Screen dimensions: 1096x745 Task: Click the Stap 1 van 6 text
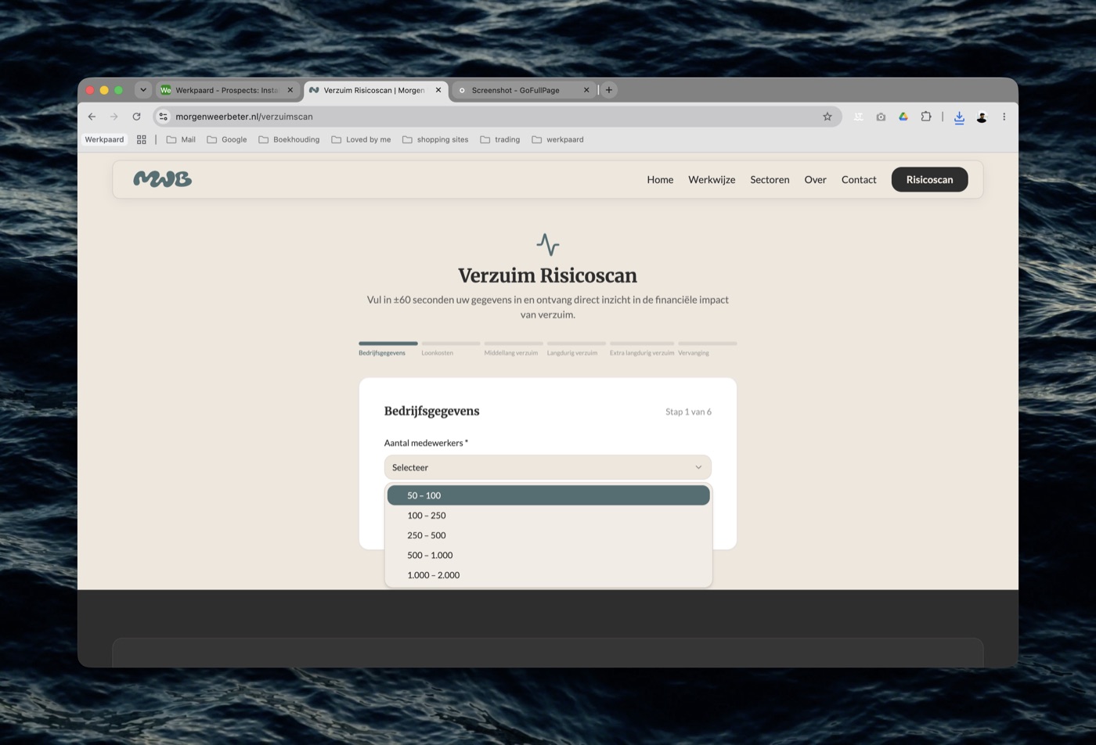click(688, 412)
